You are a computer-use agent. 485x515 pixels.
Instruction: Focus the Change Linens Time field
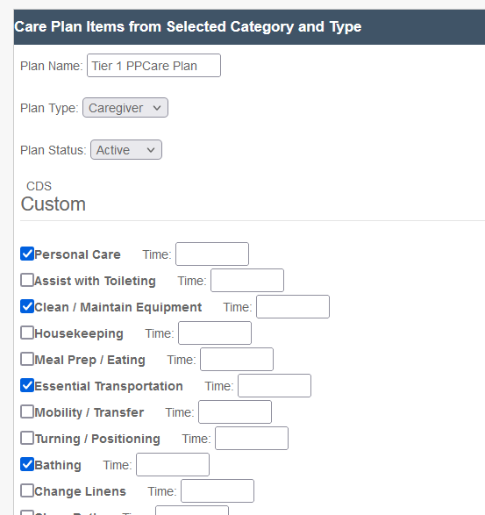tap(218, 491)
